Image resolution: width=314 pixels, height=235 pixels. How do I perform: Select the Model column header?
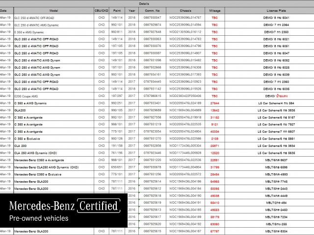click(53, 11)
